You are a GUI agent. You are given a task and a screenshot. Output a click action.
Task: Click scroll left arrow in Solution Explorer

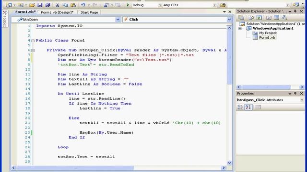[239, 87]
